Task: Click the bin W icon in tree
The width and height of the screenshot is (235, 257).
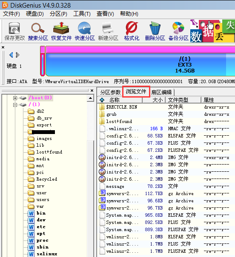Action: [31, 213]
